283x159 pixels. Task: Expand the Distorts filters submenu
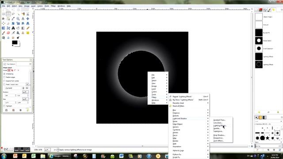click(x=189, y=116)
